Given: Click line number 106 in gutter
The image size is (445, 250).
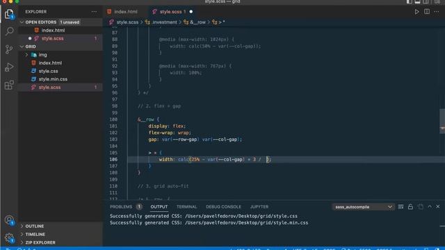Looking at the screenshot, I should (x=113, y=159).
